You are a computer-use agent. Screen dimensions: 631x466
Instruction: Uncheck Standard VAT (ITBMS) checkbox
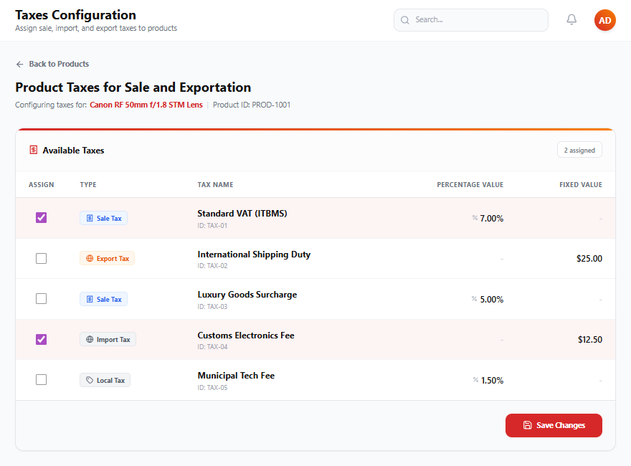(41, 218)
